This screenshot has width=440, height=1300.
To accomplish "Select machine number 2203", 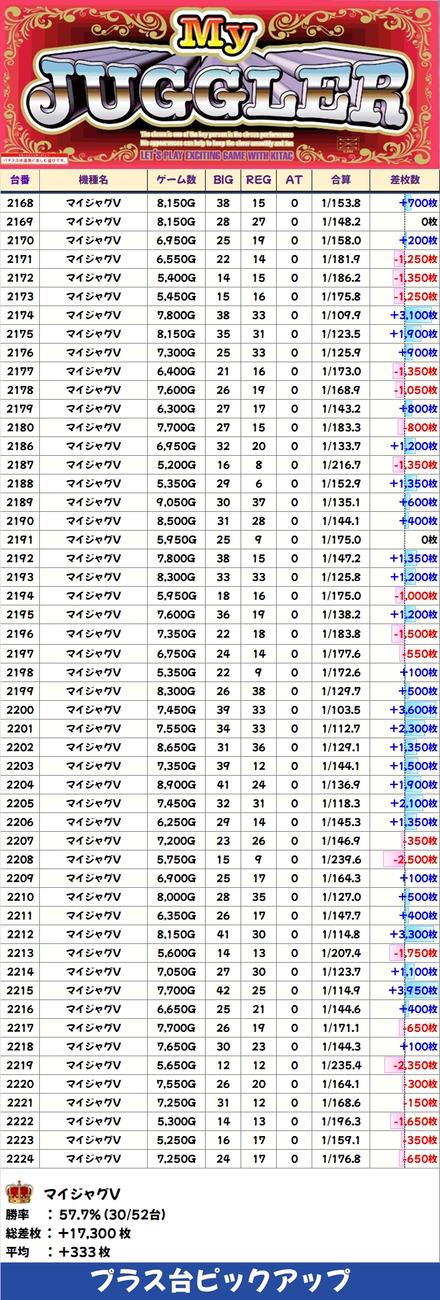I will click(x=20, y=766).
